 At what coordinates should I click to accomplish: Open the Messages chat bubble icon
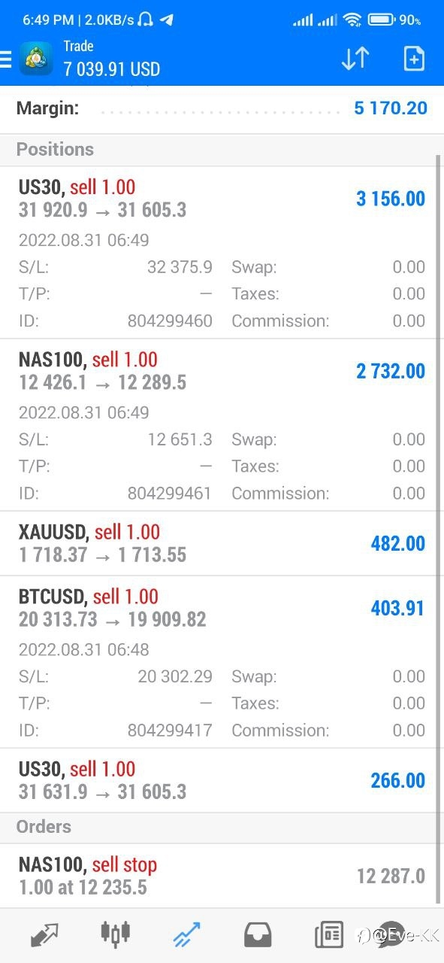point(391,934)
